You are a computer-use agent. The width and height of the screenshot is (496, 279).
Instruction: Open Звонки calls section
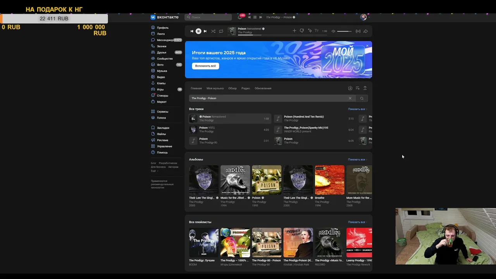coord(159,46)
